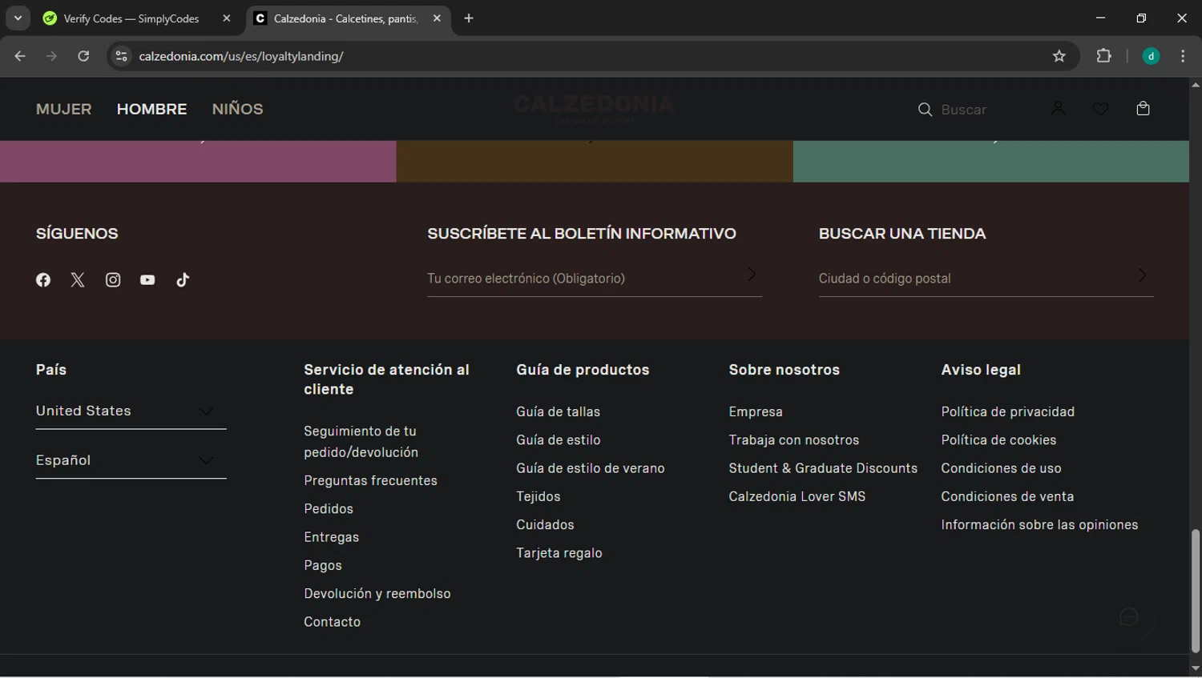This screenshot has height=678, width=1202.
Task: Open the Pedidos link
Action: (329, 509)
